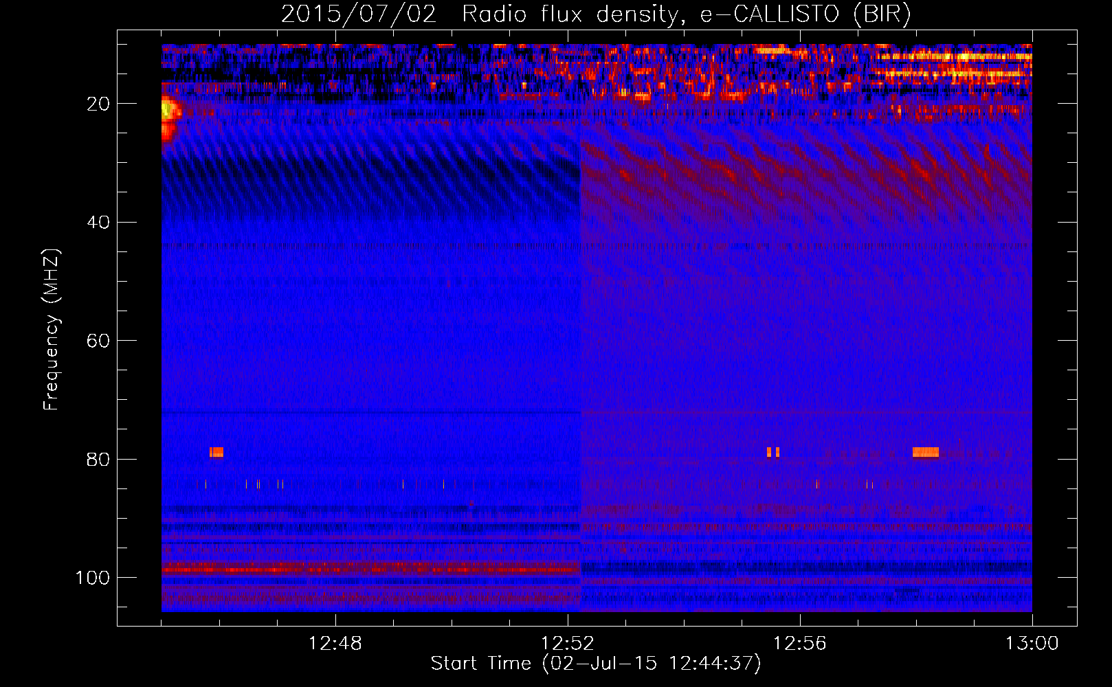The width and height of the screenshot is (1112, 687).
Task: Click the 12:48 time tick label
Action: tap(335, 644)
